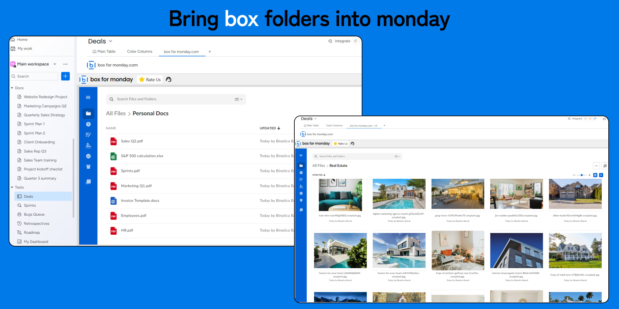Click the blue arrow icon beside grid view
Screen dimensions: 619x309
601,175
